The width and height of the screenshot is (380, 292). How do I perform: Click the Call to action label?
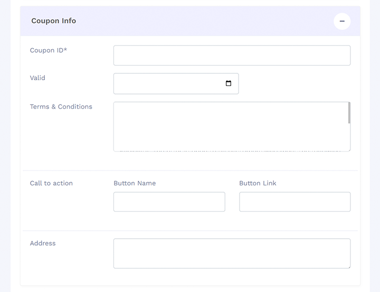tap(51, 183)
